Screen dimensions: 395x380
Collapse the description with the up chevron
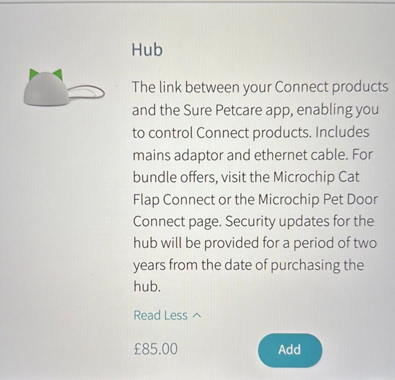(197, 315)
